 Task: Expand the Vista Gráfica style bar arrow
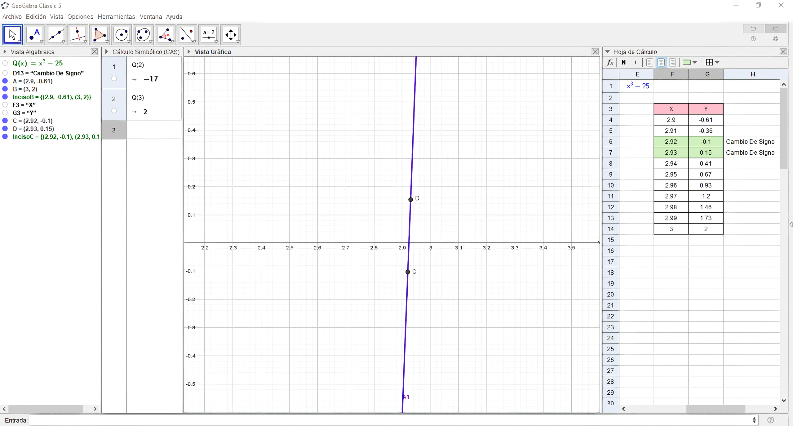189,52
